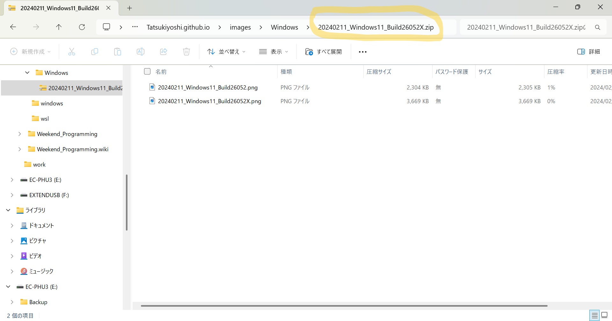Refresh the current folder view
This screenshot has width=612, height=321.
82,27
